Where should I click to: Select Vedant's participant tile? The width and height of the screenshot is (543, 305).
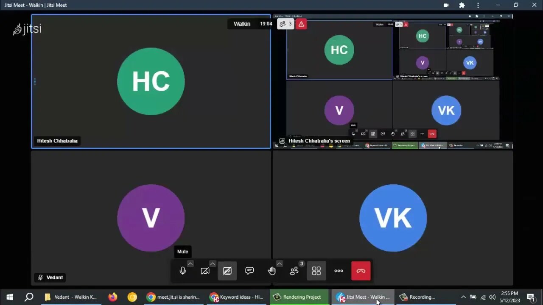tap(151, 218)
